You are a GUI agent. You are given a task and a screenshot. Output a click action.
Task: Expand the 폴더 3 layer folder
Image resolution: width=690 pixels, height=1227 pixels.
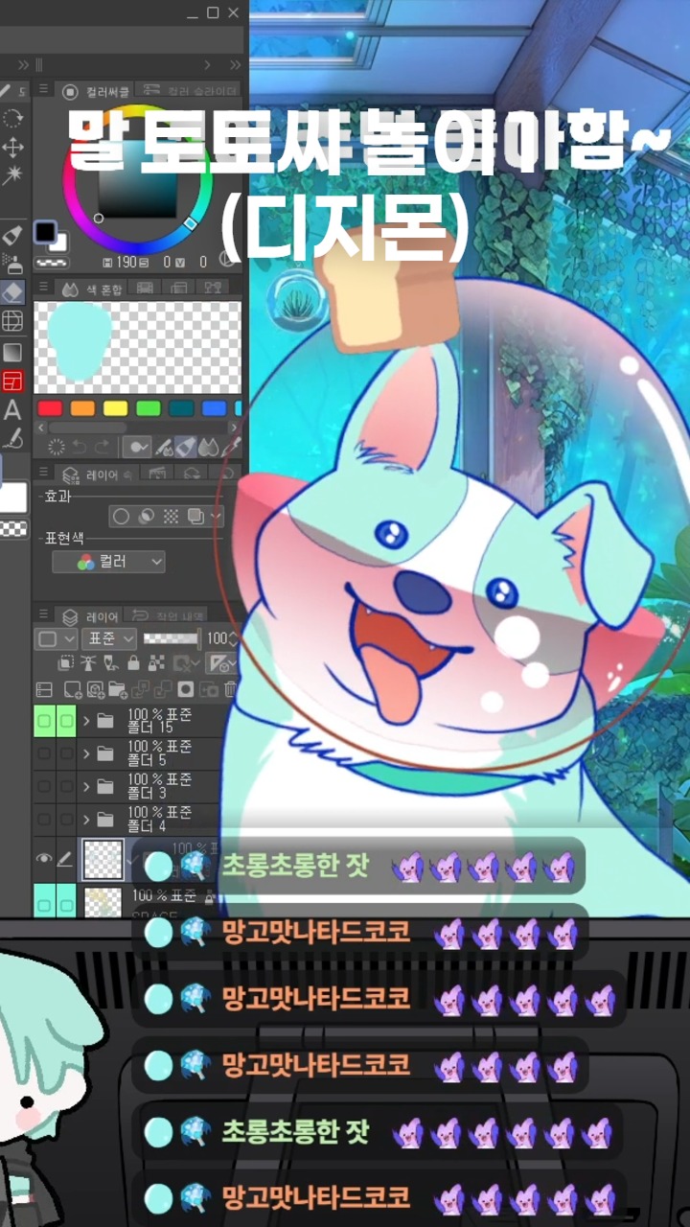(x=87, y=787)
